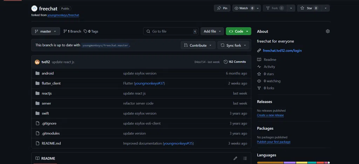This screenshot has height=164, width=359.
Task: Click the link icon beside freechat.tvd12.com
Action: click(259, 50)
